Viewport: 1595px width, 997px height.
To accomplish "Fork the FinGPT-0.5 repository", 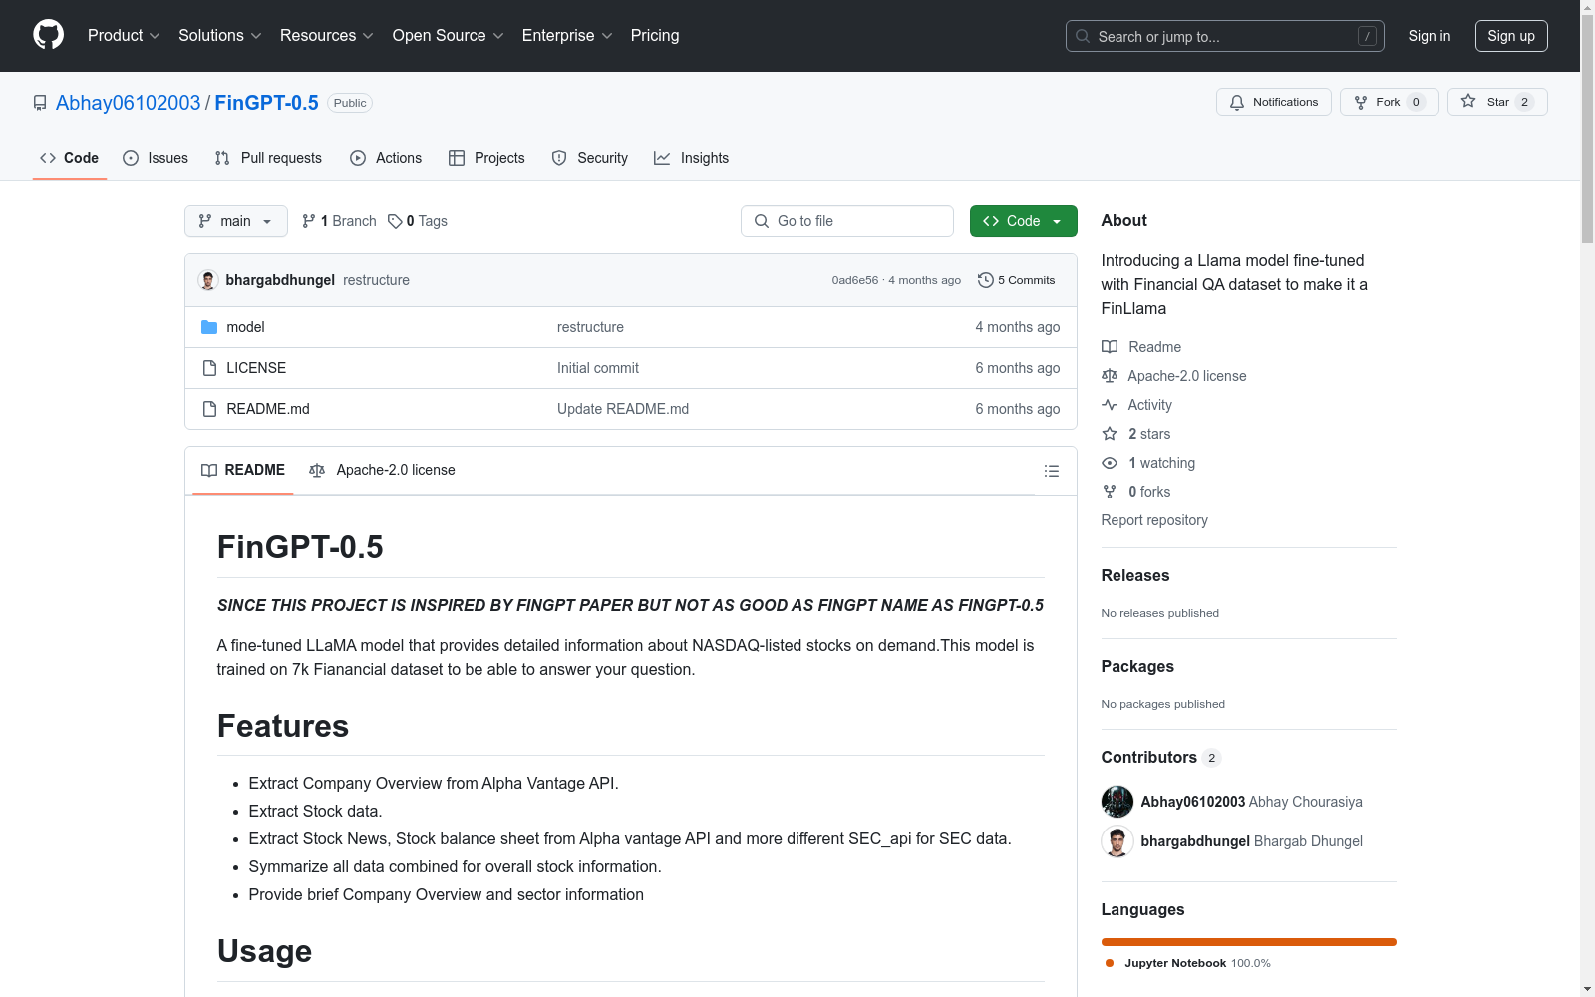I will click(1389, 102).
